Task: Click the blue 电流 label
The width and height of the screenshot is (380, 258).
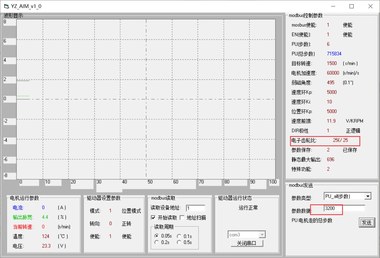Action: point(18,208)
